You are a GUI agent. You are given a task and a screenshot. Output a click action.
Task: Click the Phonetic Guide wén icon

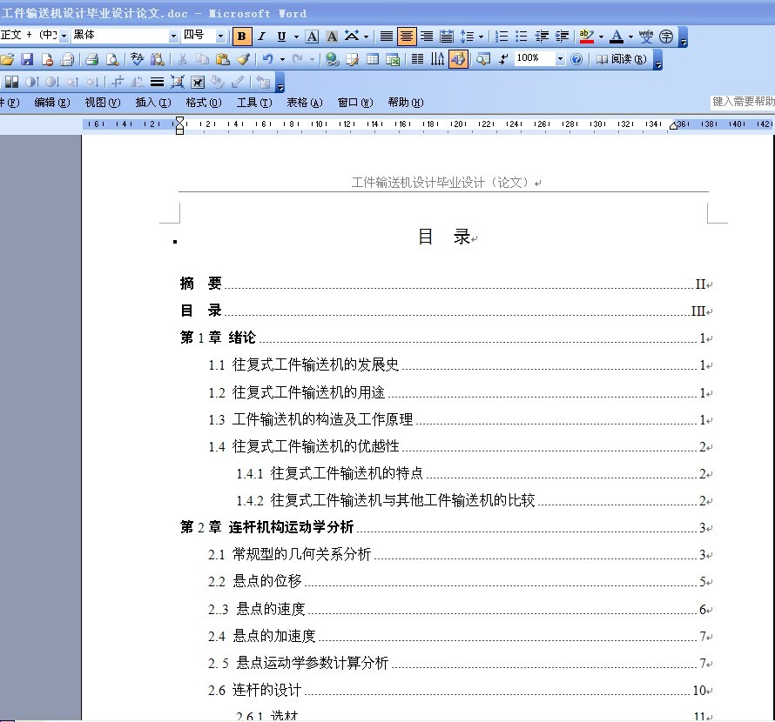point(646,36)
